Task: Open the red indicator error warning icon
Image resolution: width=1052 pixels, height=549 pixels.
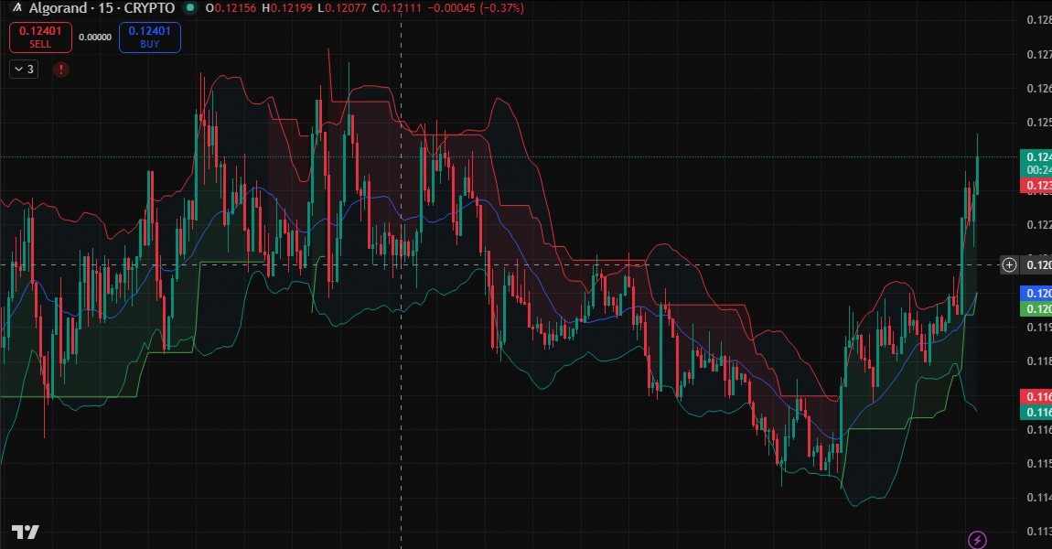Action: pos(61,70)
